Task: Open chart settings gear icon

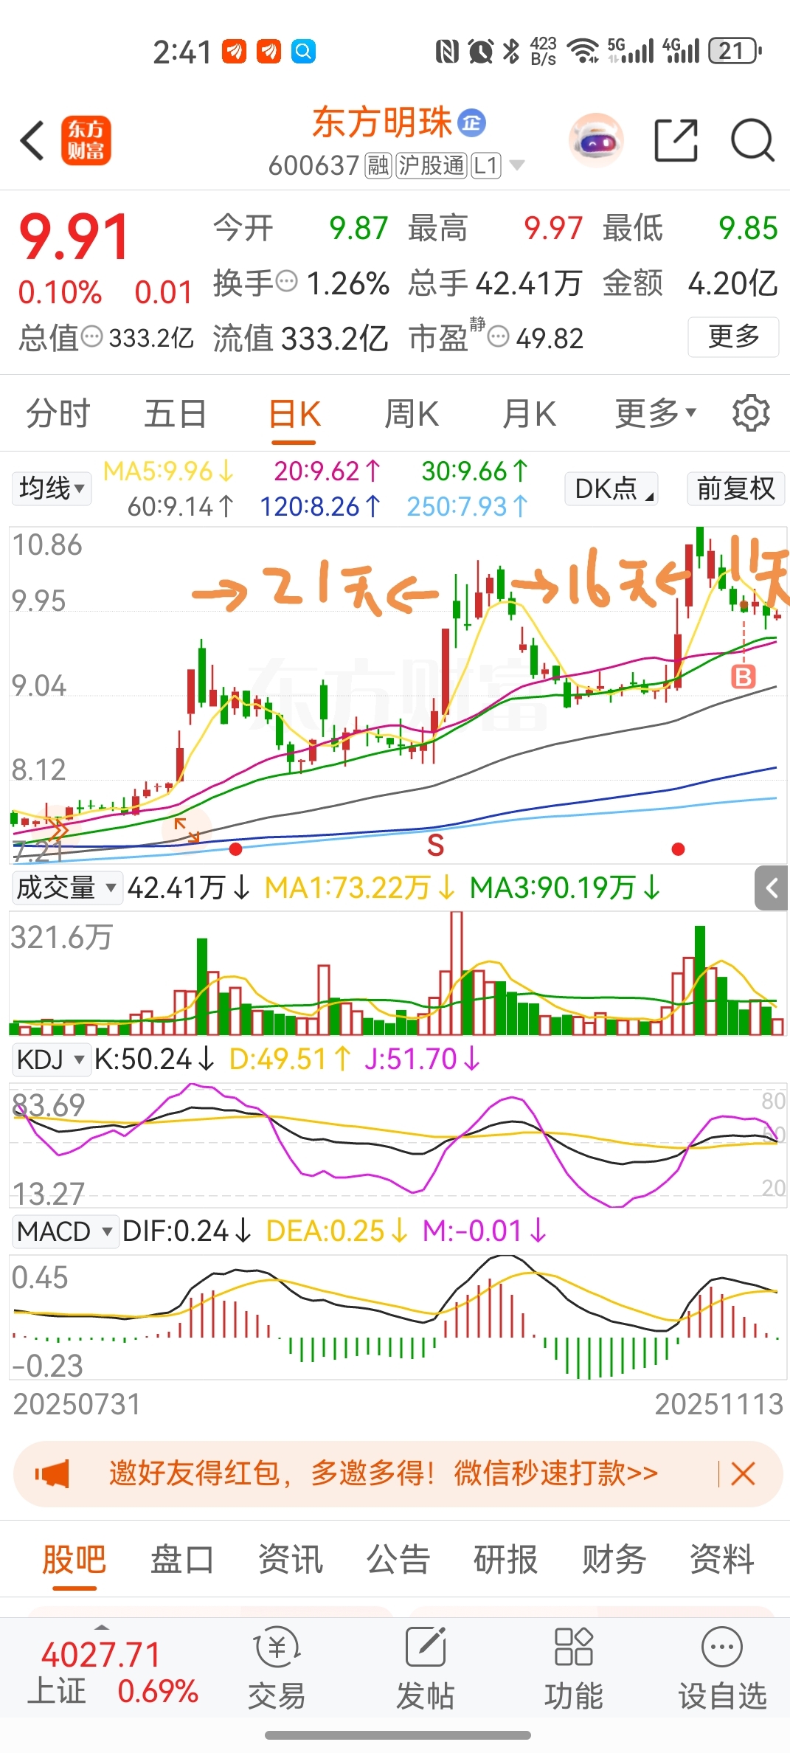Action: [751, 413]
